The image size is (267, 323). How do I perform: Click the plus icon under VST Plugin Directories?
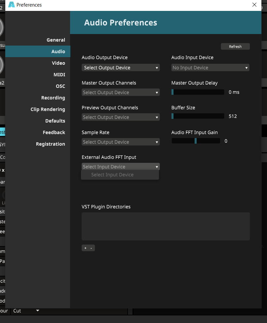pos(85,248)
